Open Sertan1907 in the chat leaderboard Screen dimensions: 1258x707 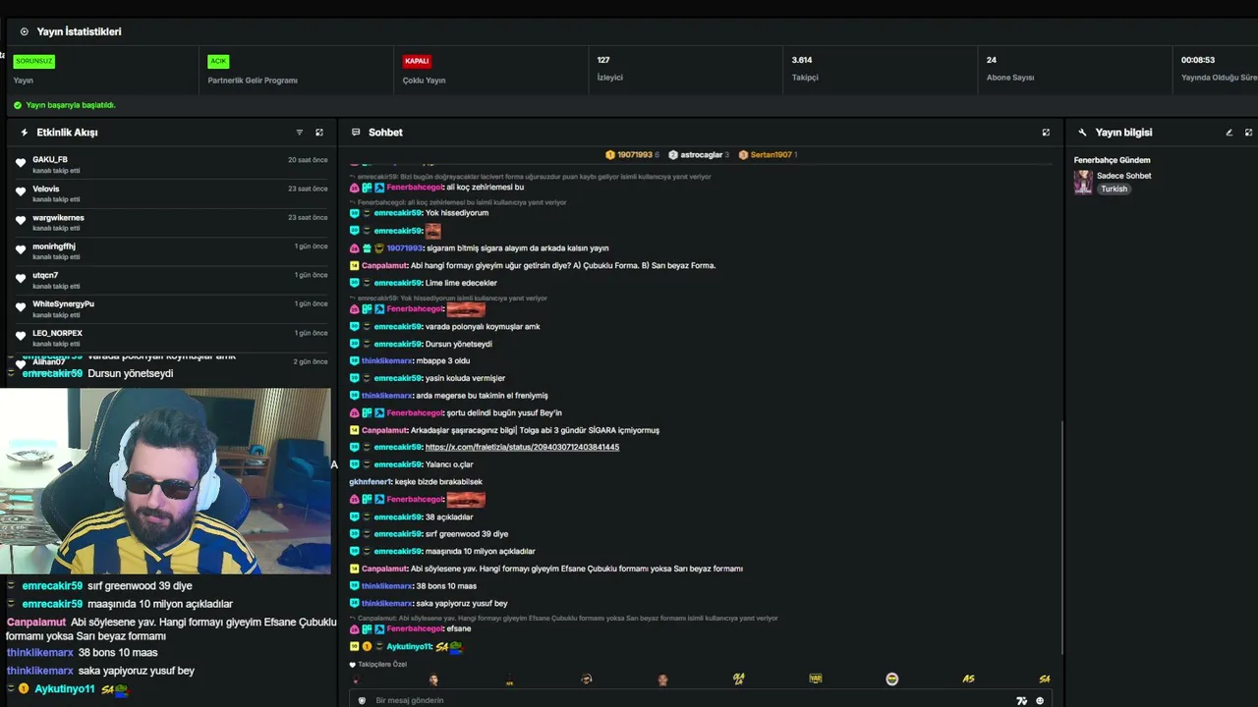coord(772,155)
